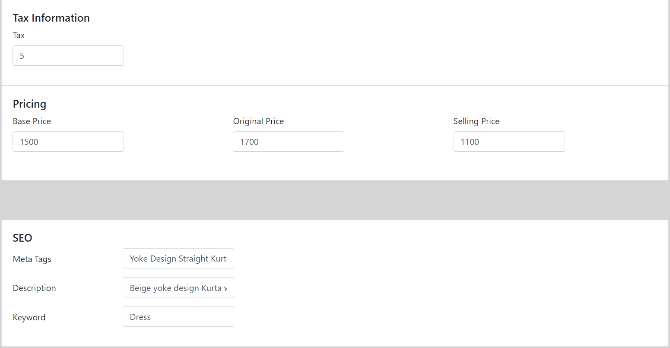Focus the Base Price field showing 1500

[68, 142]
